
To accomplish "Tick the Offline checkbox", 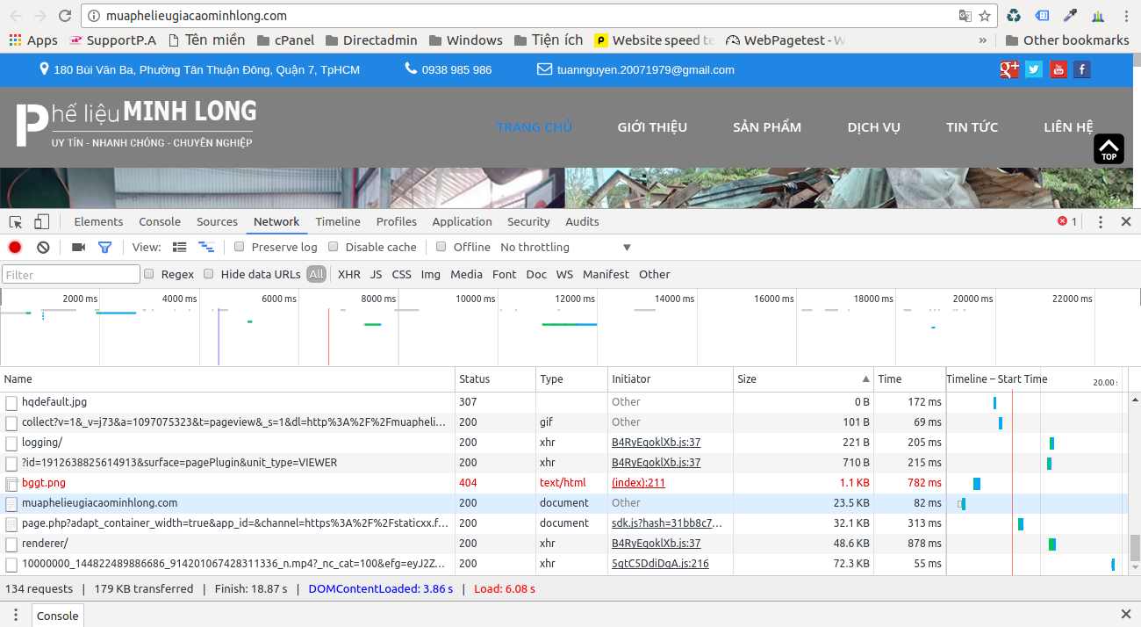I will pos(441,248).
